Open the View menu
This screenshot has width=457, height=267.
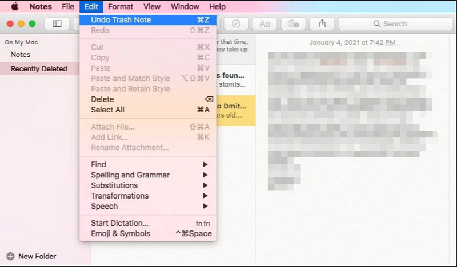[152, 6]
